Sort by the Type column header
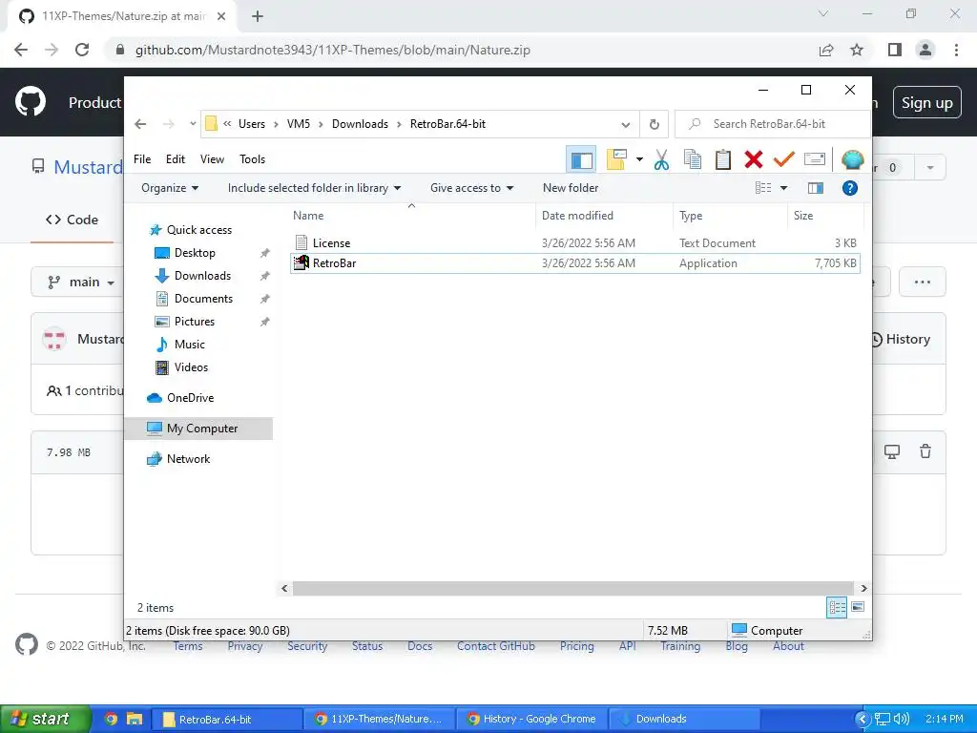977x733 pixels. click(x=730, y=216)
